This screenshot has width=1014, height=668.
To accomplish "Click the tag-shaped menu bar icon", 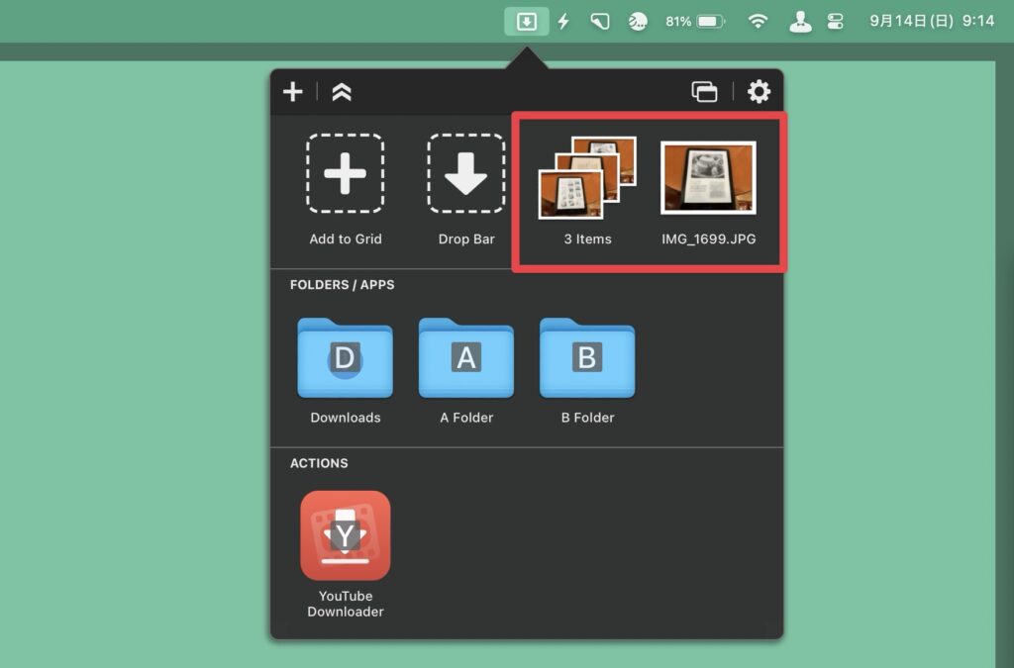I will [600, 21].
